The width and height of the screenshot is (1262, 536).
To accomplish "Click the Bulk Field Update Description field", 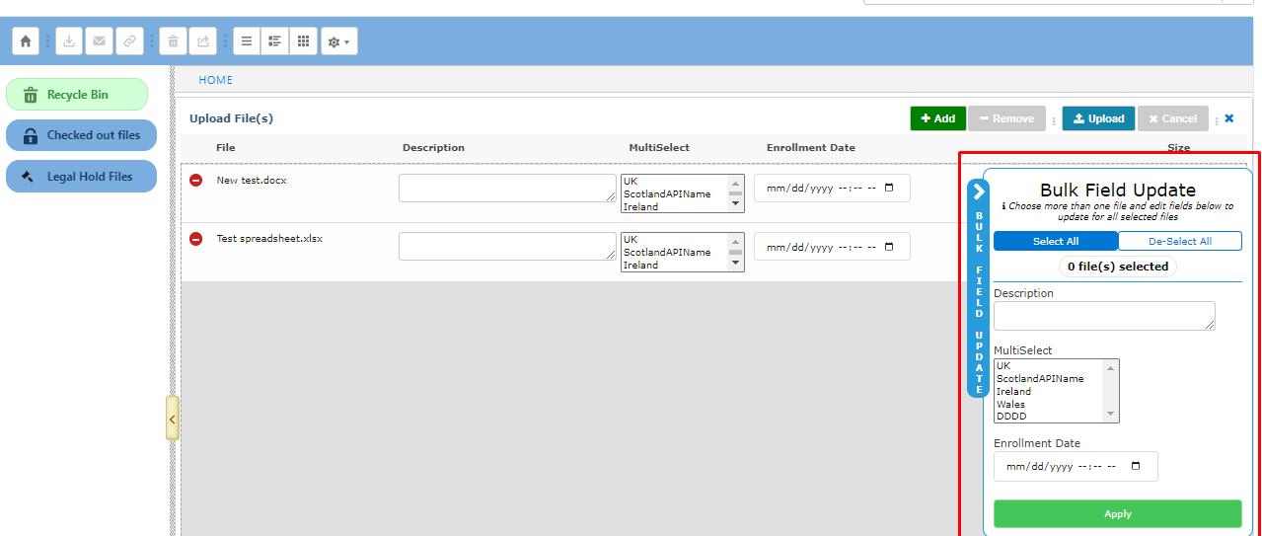I will (1103, 316).
